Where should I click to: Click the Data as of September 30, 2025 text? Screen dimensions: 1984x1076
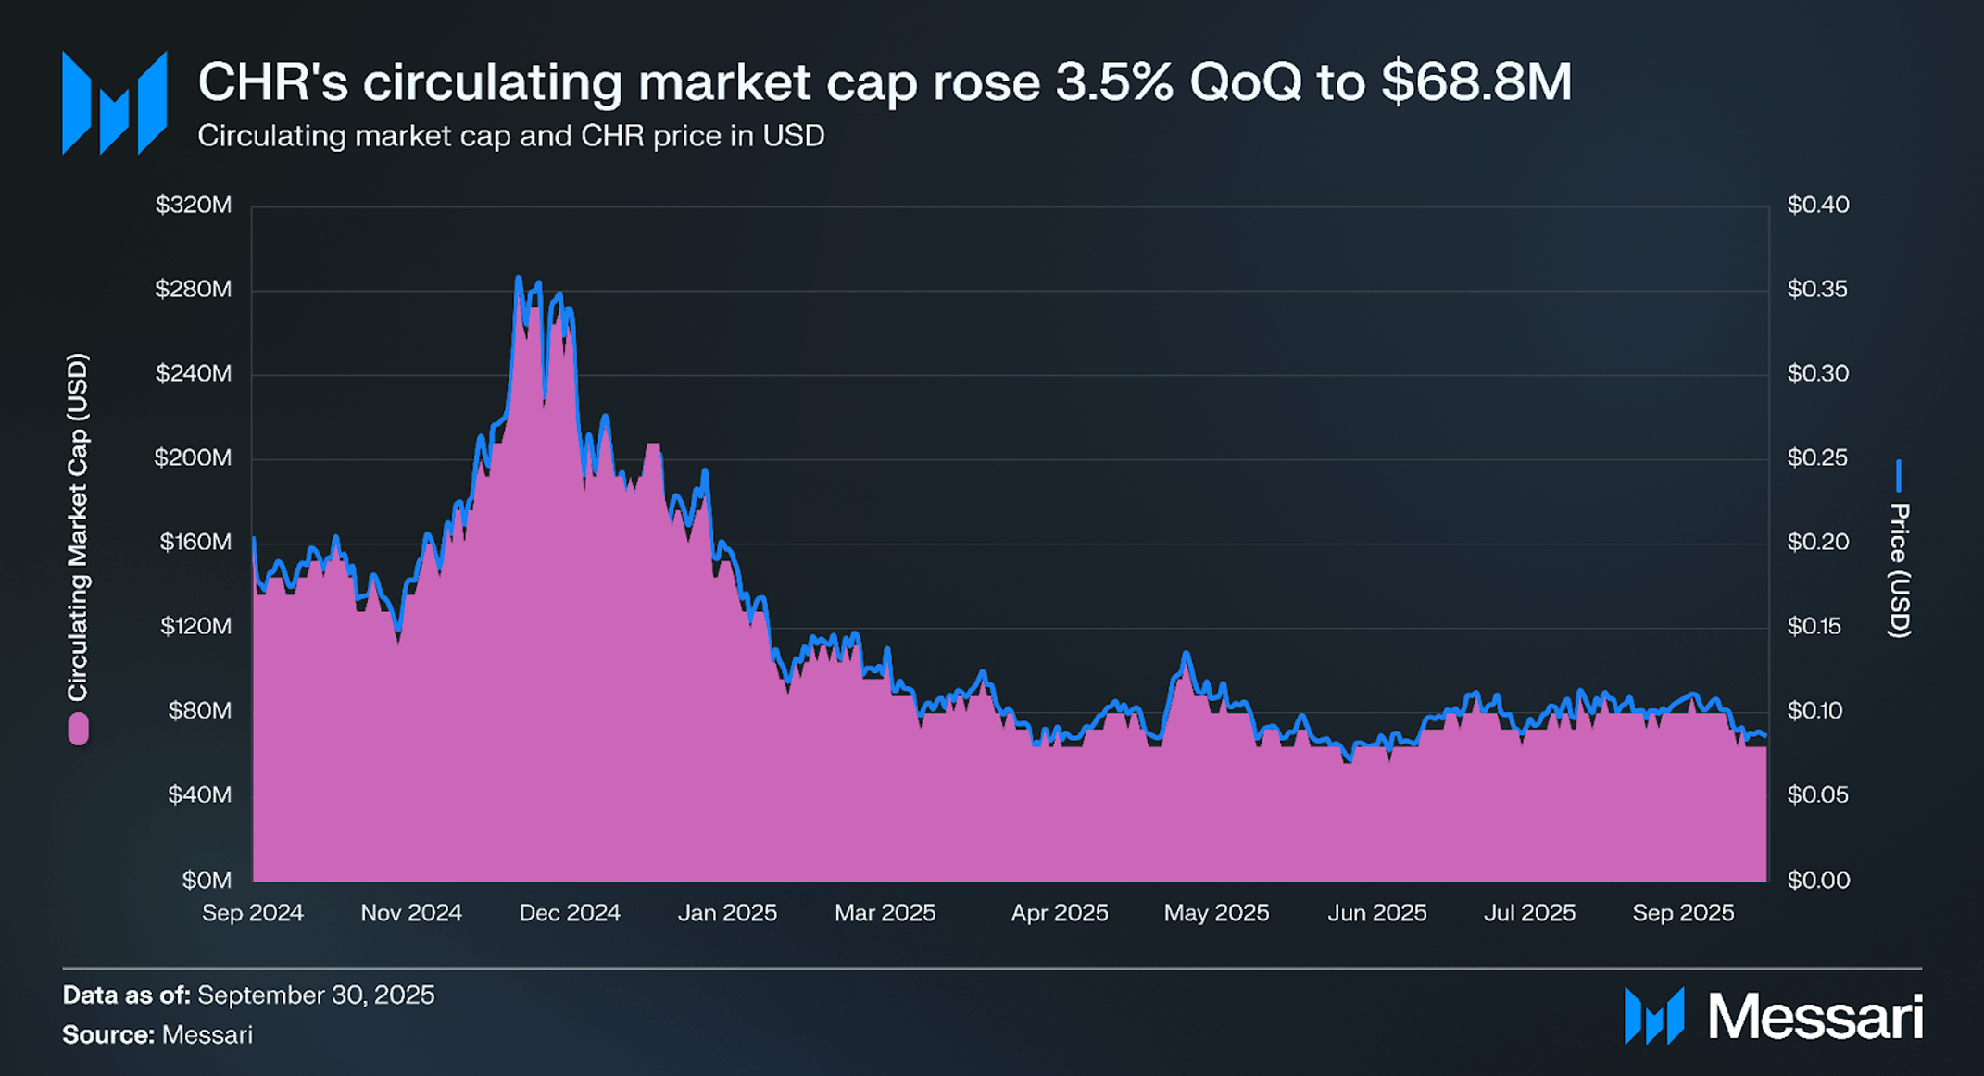248,995
